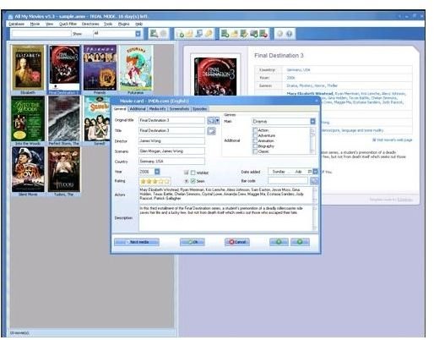
Task: Click the green next-movie arrow button in dialog
Action: tap(300, 242)
